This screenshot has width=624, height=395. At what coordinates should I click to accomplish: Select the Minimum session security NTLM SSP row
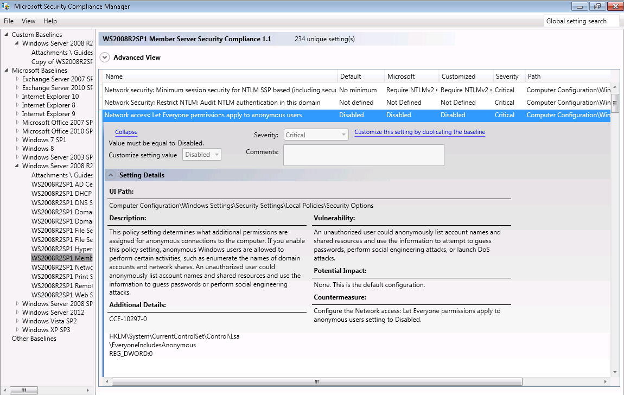coord(356,90)
